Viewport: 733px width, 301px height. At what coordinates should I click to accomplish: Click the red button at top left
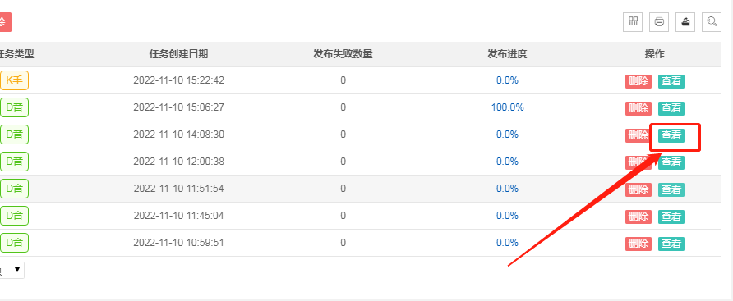click(5, 22)
